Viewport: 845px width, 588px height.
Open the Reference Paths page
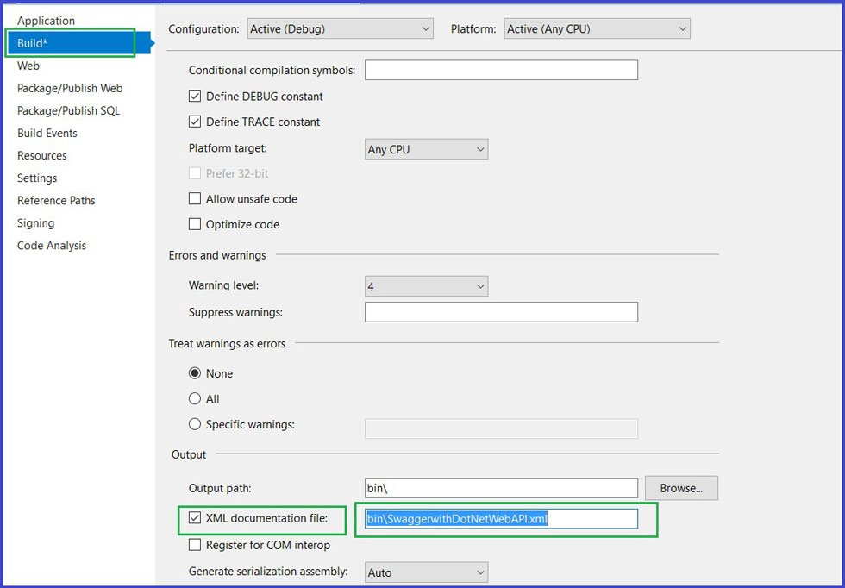pyautogui.click(x=56, y=200)
